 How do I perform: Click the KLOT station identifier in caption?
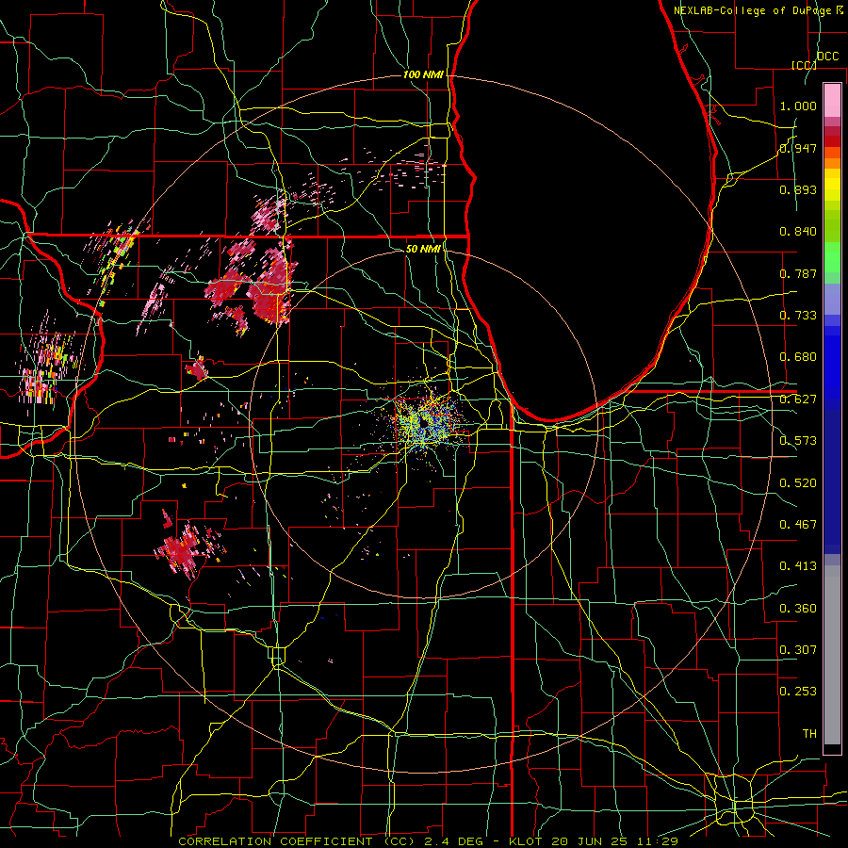tap(525, 841)
